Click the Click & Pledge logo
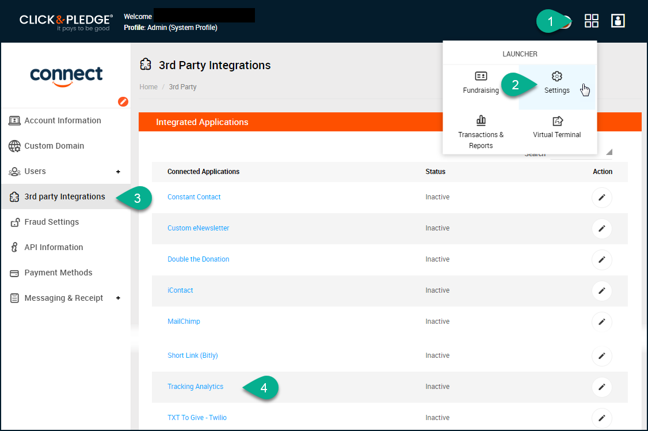The image size is (648, 431). click(x=66, y=22)
